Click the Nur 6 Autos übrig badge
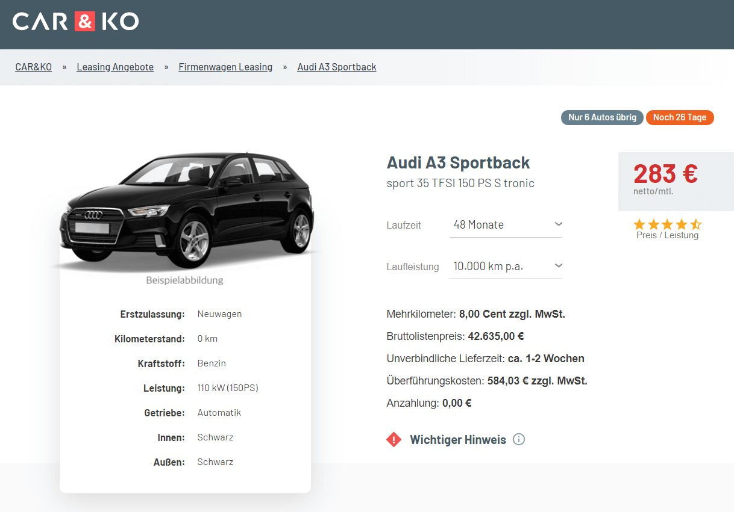Image resolution: width=734 pixels, height=512 pixels. tap(602, 117)
